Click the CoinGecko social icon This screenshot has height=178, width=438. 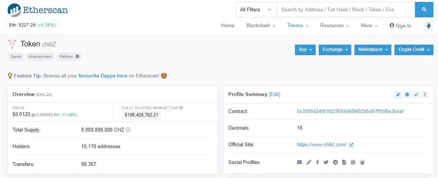[x=363, y=162]
